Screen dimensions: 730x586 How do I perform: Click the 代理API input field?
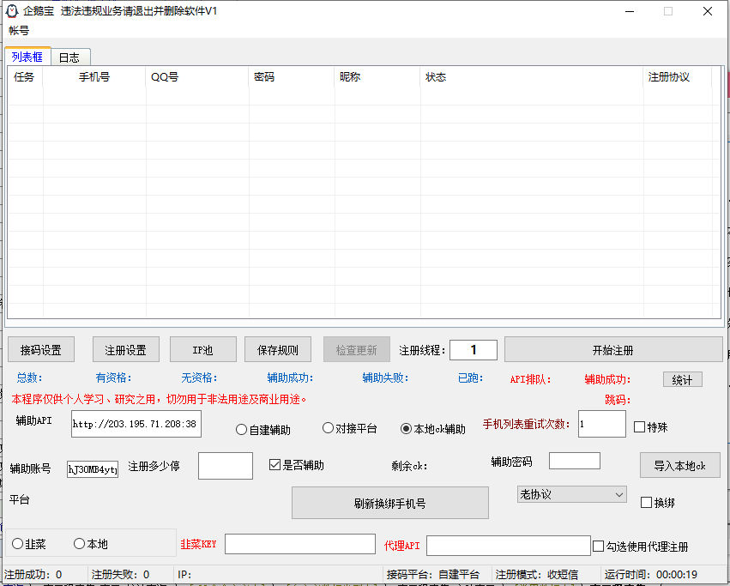(x=508, y=544)
